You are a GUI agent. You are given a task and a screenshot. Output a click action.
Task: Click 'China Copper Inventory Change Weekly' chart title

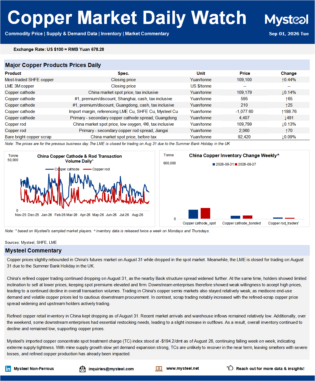[x=234, y=155]
